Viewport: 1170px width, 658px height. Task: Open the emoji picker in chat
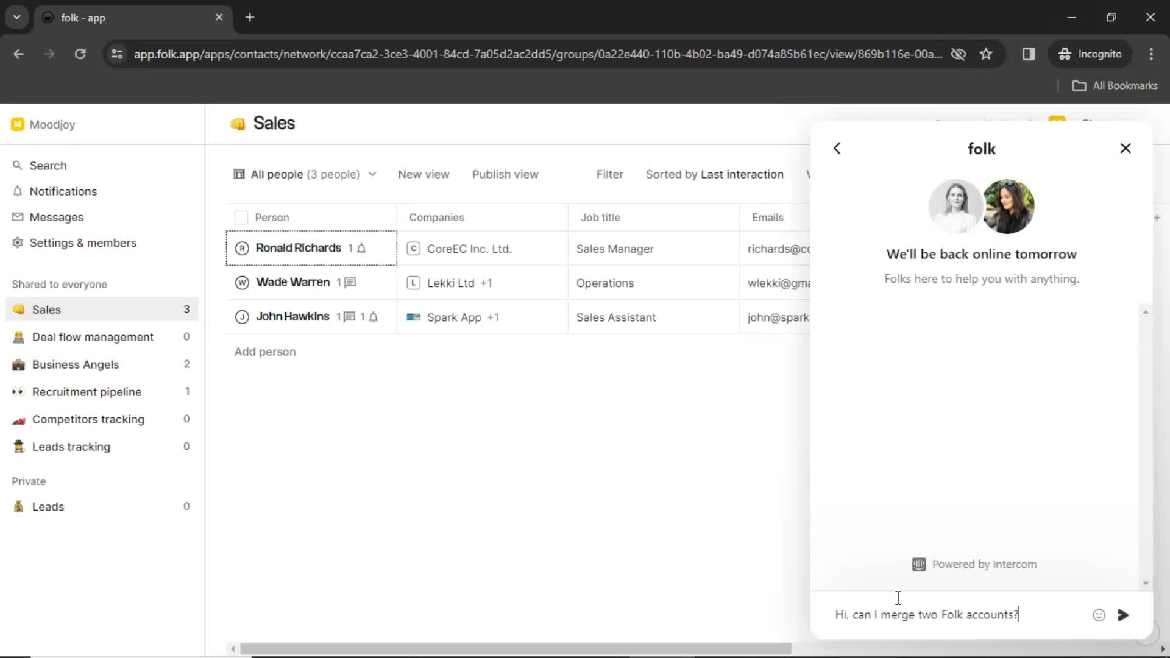(x=1099, y=615)
